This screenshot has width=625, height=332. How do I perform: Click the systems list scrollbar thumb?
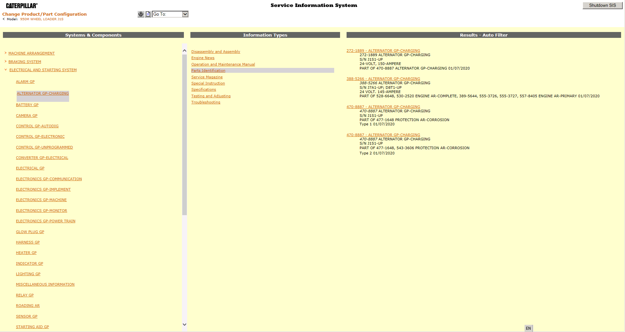[185, 134]
